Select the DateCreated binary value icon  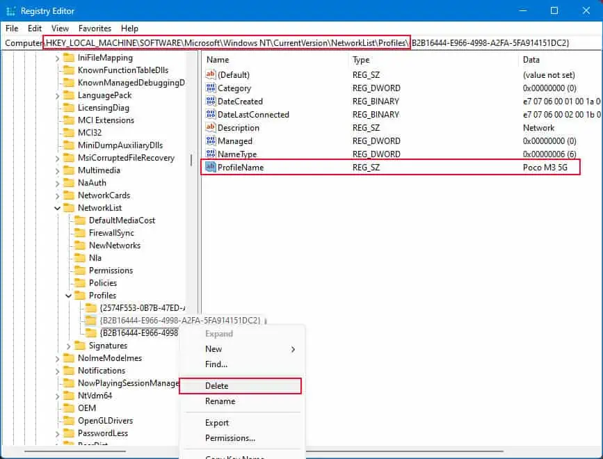[212, 101]
